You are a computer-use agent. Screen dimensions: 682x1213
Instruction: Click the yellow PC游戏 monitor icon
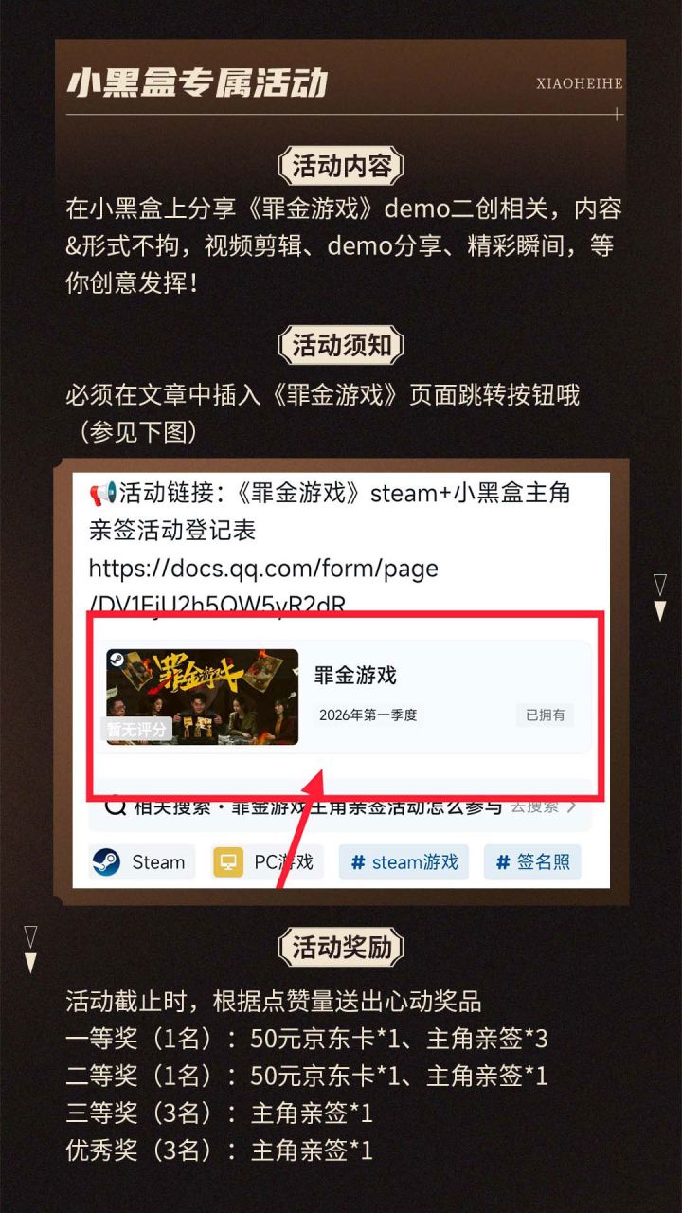tap(227, 862)
